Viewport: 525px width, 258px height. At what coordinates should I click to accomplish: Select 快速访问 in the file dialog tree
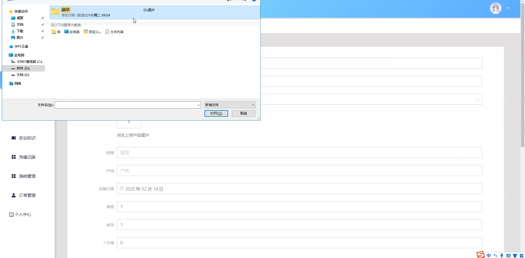pyautogui.click(x=21, y=11)
